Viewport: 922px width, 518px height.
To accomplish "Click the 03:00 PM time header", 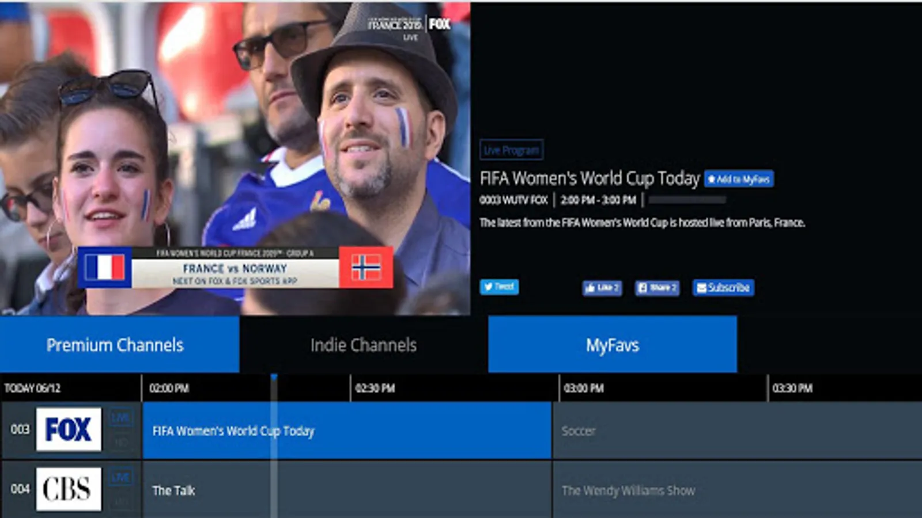I will coord(584,389).
